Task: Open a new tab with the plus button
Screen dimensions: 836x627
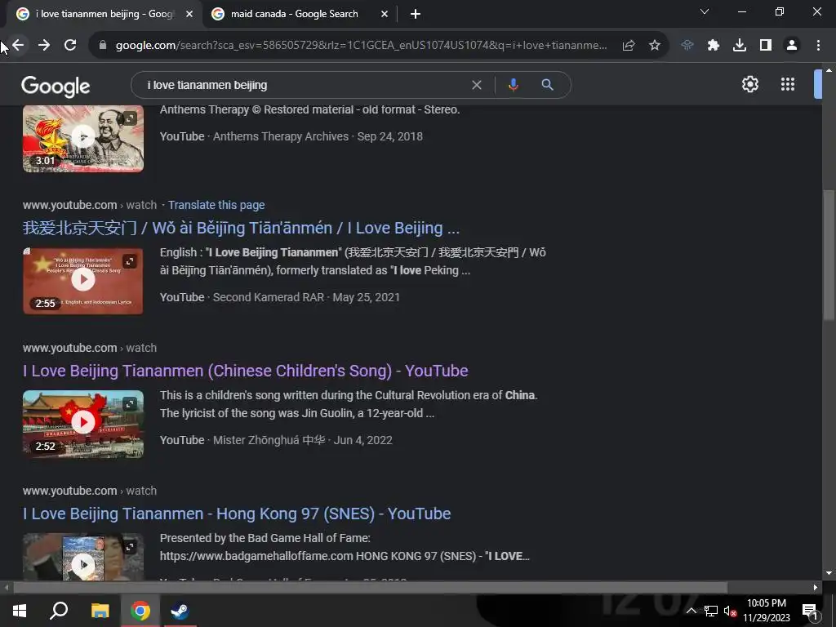Action: click(x=416, y=15)
